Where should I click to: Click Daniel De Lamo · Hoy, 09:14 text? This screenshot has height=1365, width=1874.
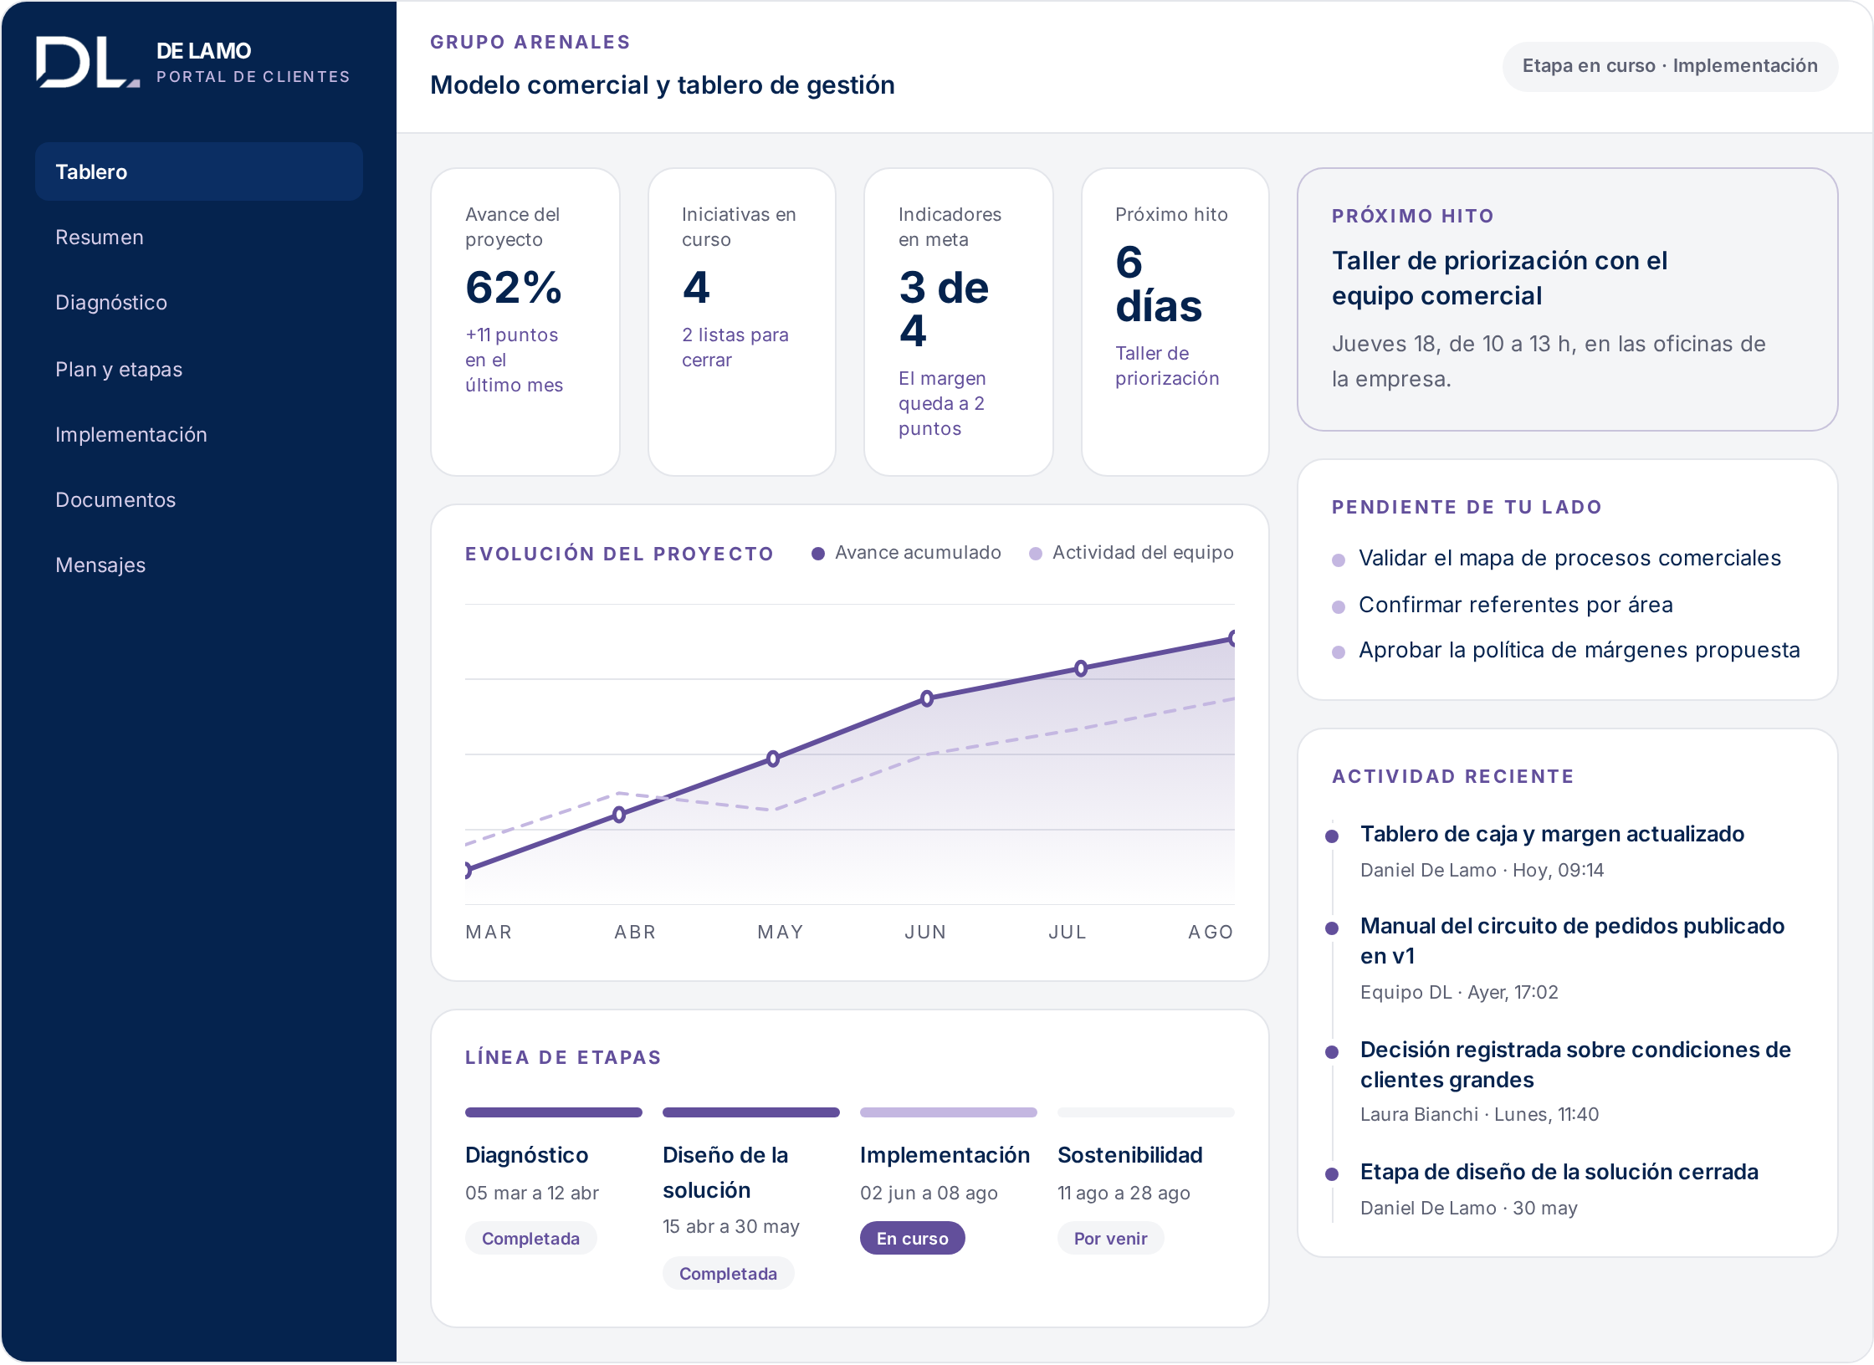click(1482, 871)
